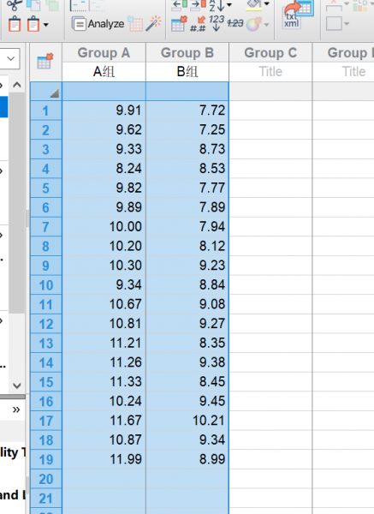Image resolution: width=374 pixels, height=514 pixels.
Task: Click the A组 column title cell
Action: (104, 71)
